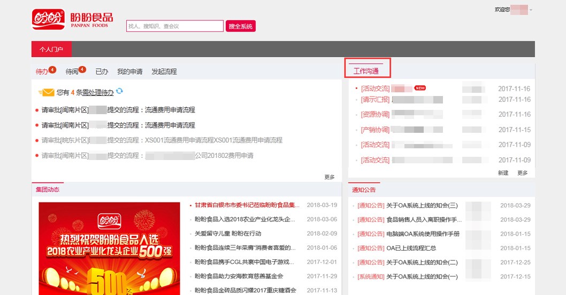Click the 个人门户 navigation tab
The image size is (566, 295).
click(51, 50)
